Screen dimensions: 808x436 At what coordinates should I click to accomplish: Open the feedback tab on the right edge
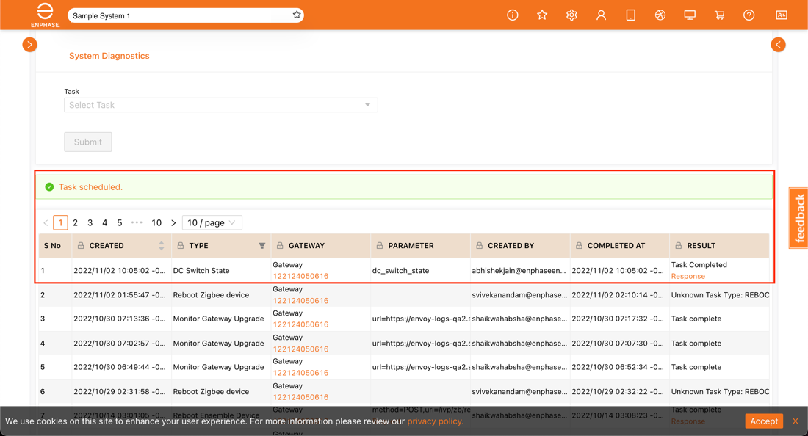(798, 217)
